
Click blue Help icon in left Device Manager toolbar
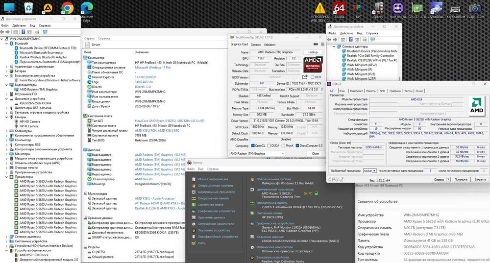click(x=23, y=32)
